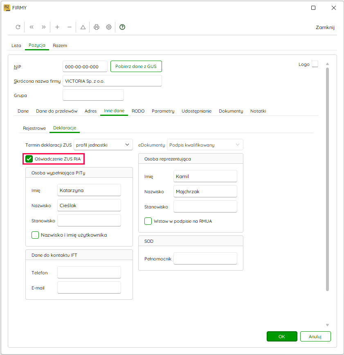Enable Nazwisko i imię użytkownika checkbox
Viewport: 344px width, 355px height.
tap(35, 235)
